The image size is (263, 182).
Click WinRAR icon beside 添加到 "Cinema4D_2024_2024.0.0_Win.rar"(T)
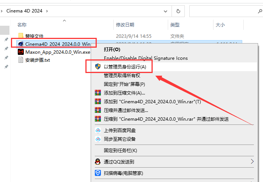[x=98, y=101]
